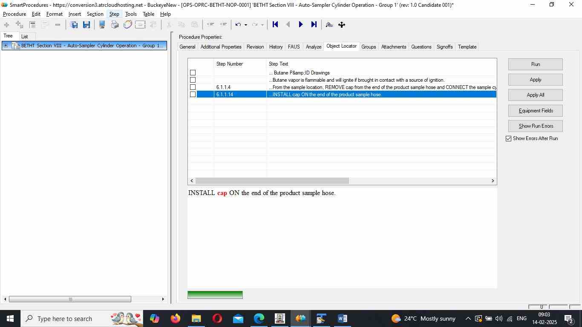Image resolution: width=582 pixels, height=327 pixels.
Task: Open Mail app from the taskbar
Action: 238,318
